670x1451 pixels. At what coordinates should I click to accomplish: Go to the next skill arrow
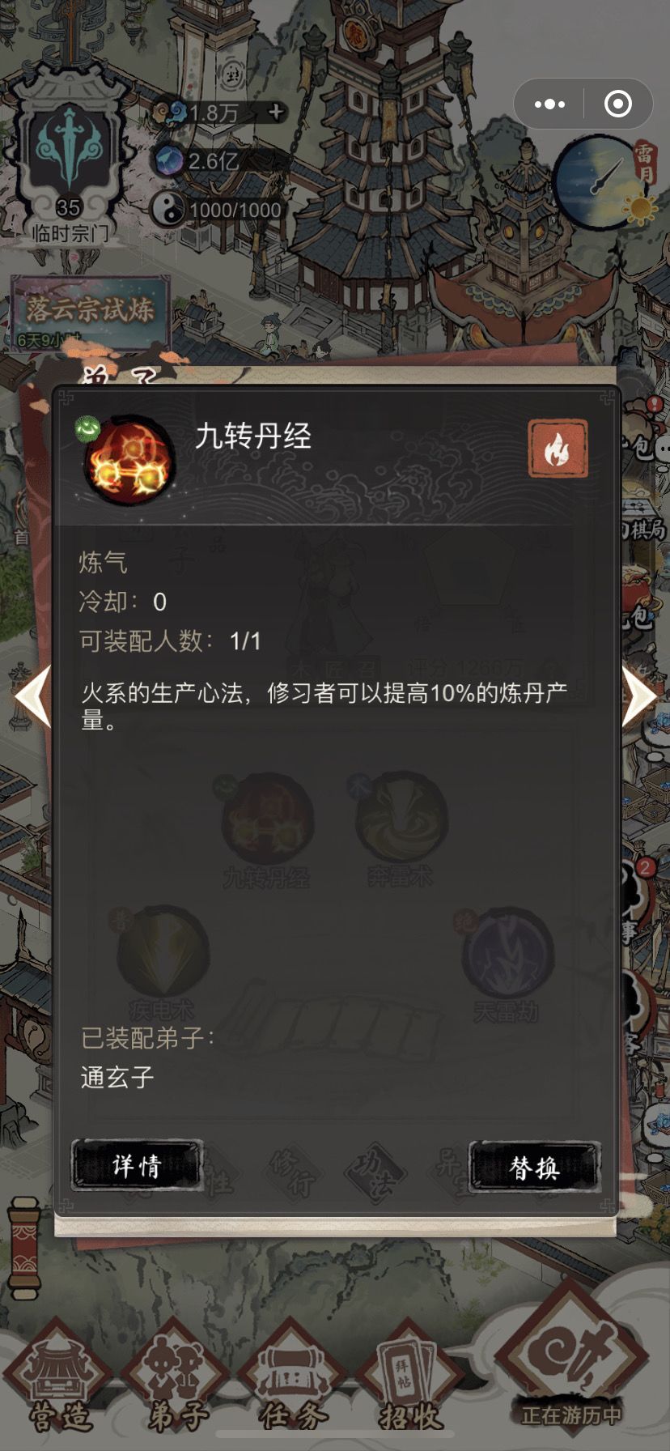click(638, 696)
